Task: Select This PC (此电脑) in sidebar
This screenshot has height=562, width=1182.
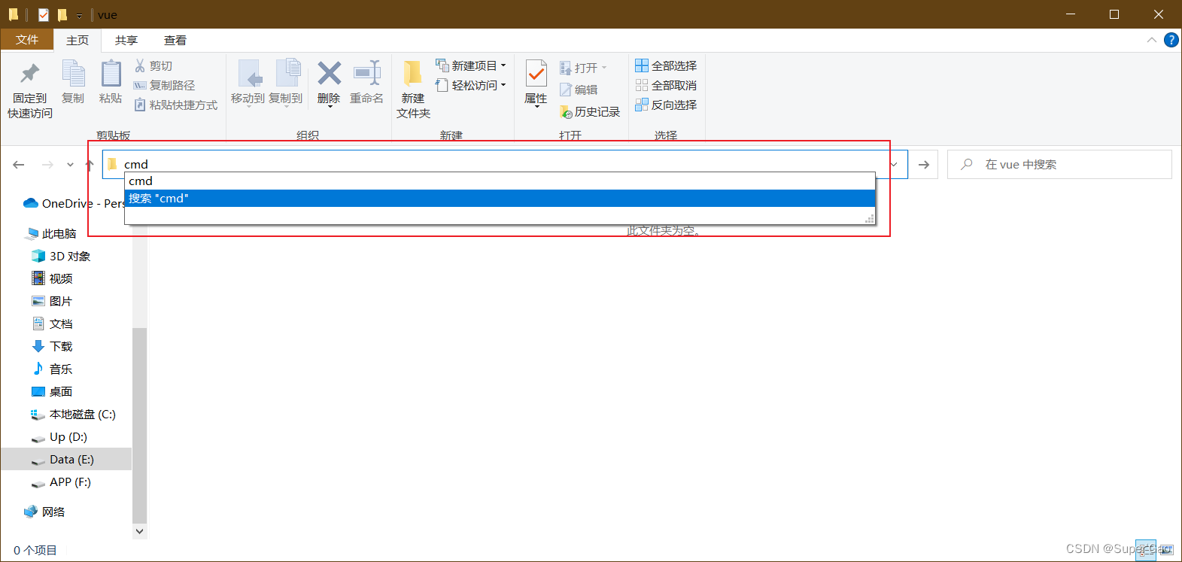Action: tap(51, 234)
